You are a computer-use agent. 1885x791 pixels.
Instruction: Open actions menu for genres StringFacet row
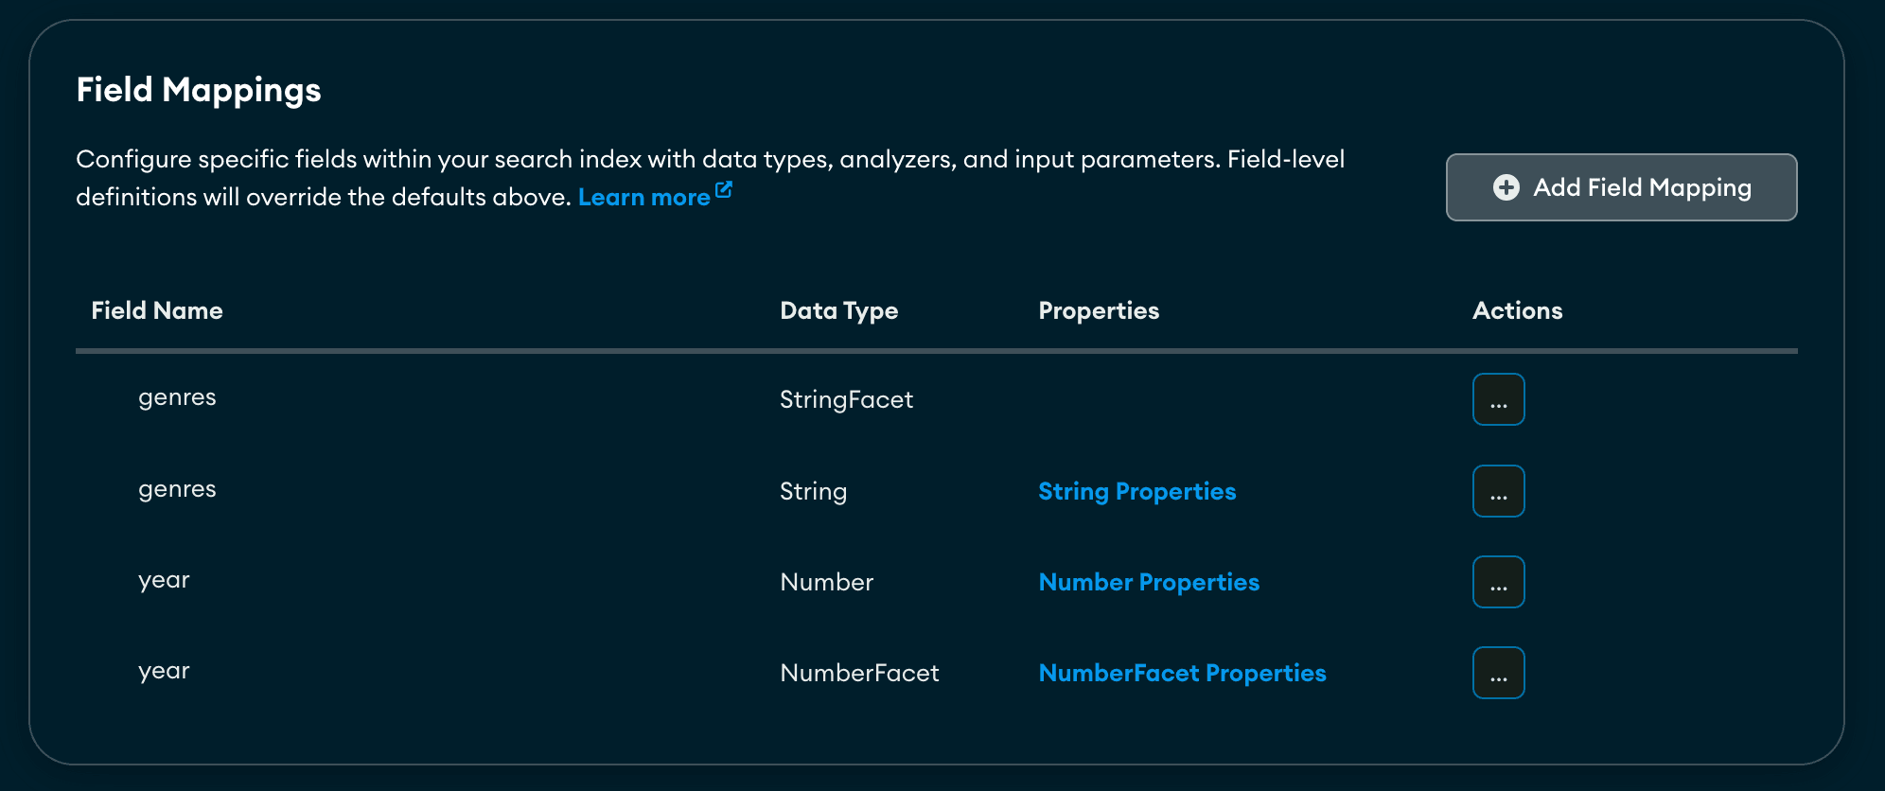point(1498,399)
